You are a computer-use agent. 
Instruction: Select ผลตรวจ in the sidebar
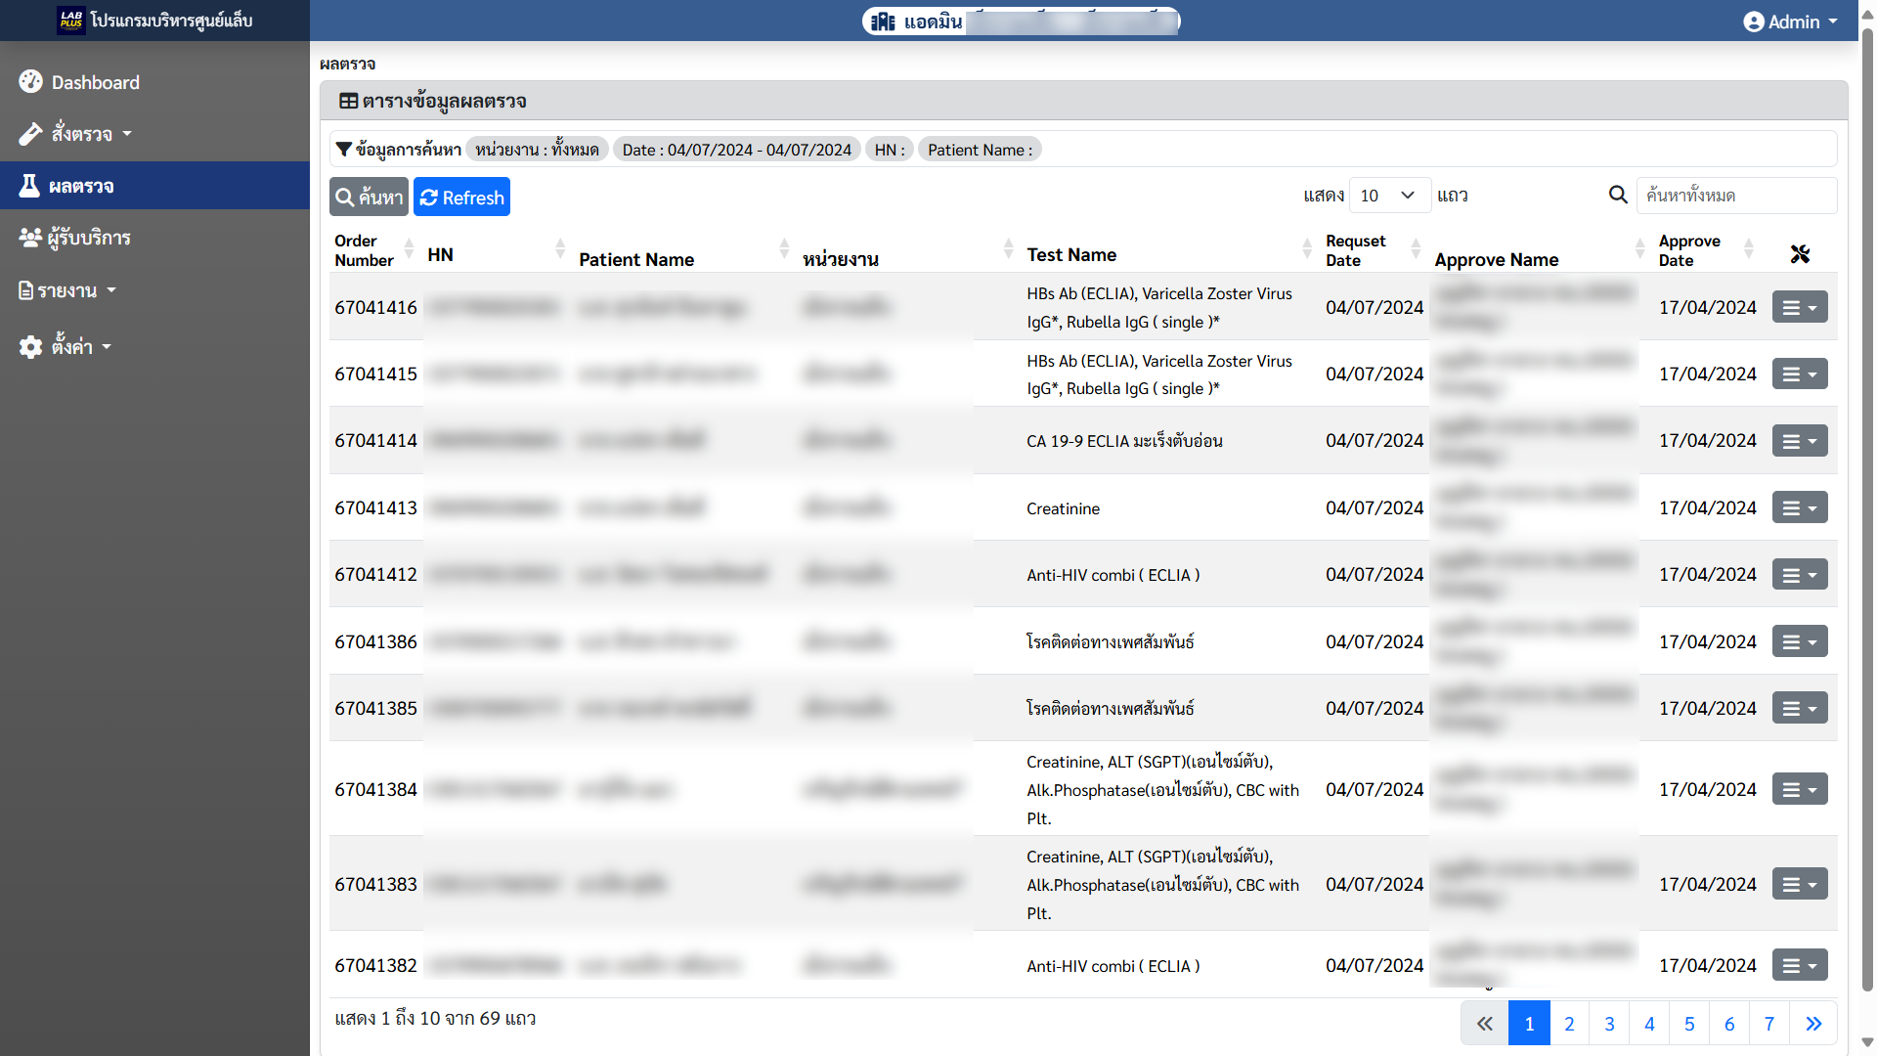click(154, 186)
